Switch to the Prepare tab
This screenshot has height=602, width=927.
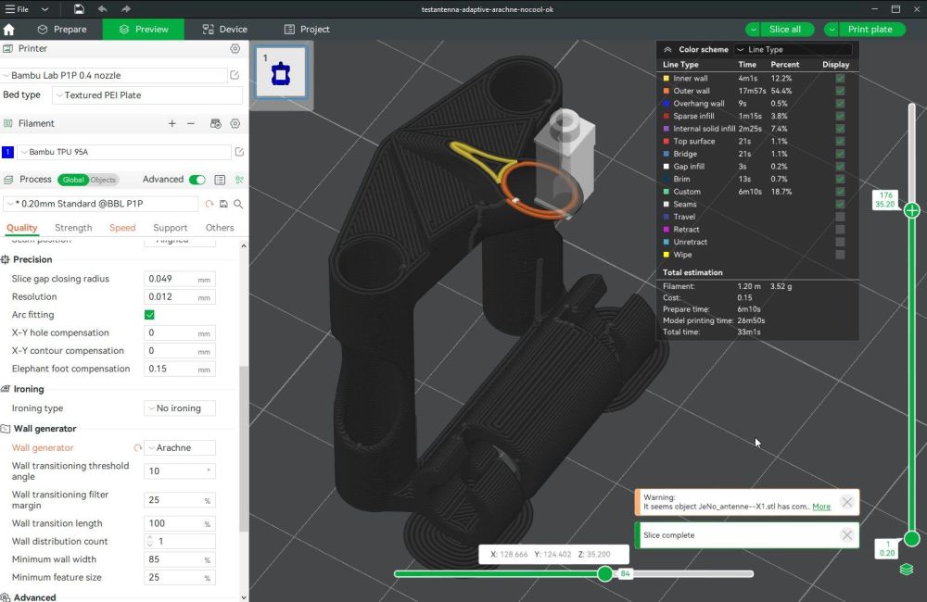click(61, 30)
